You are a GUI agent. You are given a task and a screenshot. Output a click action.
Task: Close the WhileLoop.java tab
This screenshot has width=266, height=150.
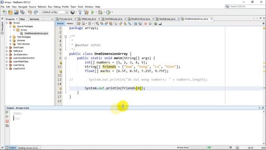[99, 19]
